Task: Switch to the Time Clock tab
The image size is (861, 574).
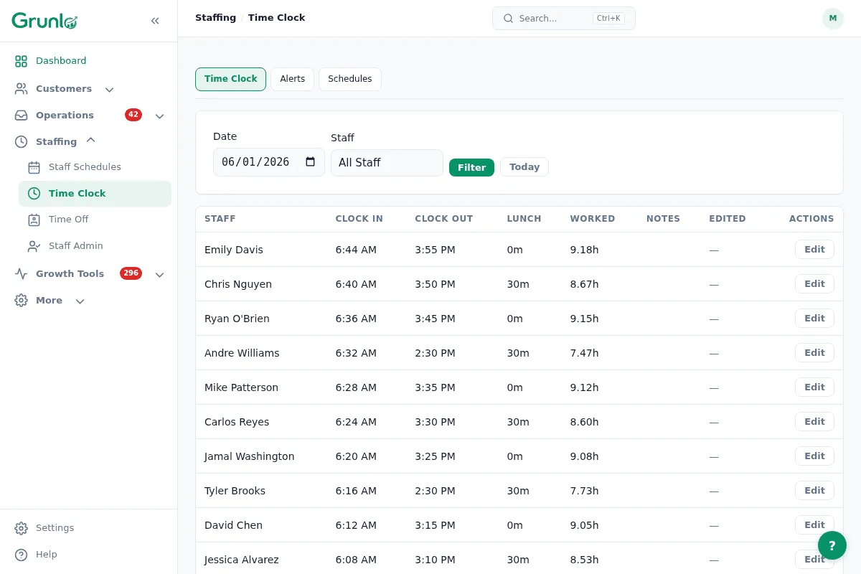Action: pyautogui.click(x=230, y=79)
